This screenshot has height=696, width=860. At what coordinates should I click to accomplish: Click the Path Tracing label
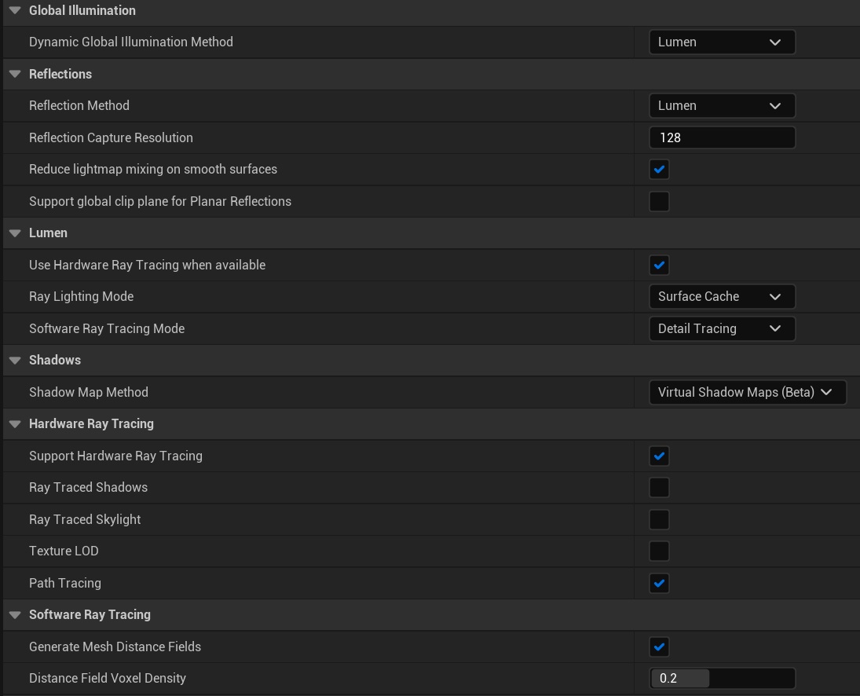tap(64, 583)
